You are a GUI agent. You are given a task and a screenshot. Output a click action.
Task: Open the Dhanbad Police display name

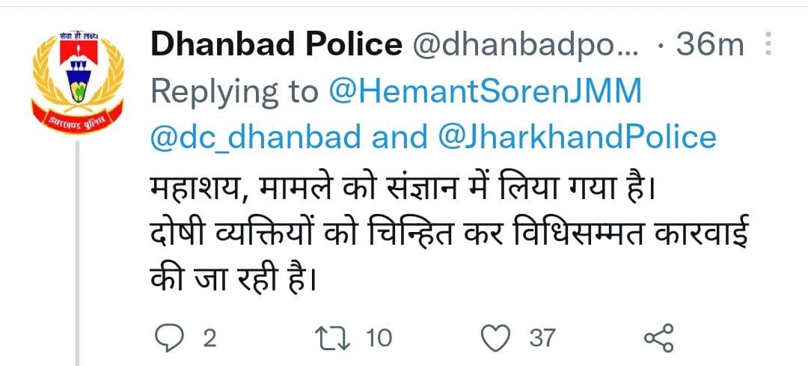[x=275, y=46]
